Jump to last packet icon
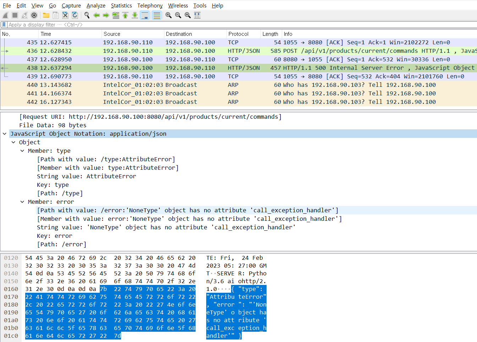 pos(135,15)
